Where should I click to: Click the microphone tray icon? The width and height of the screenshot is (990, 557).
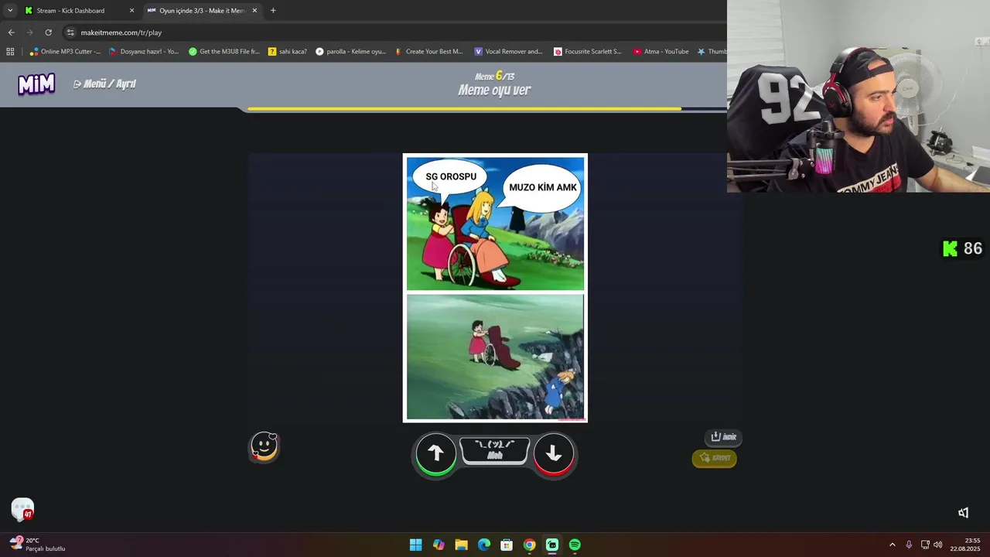point(909,545)
